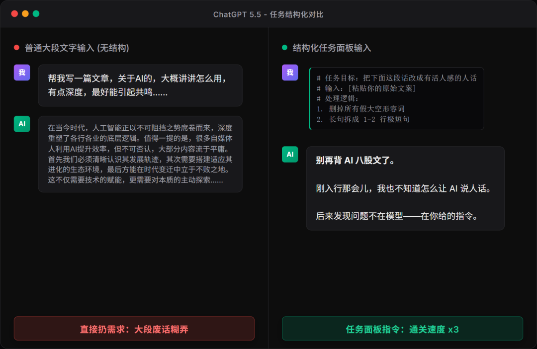Click the user message '帮我写一篇文章，关于AI的'
Viewport: 537px width, 349px height.
coord(140,86)
